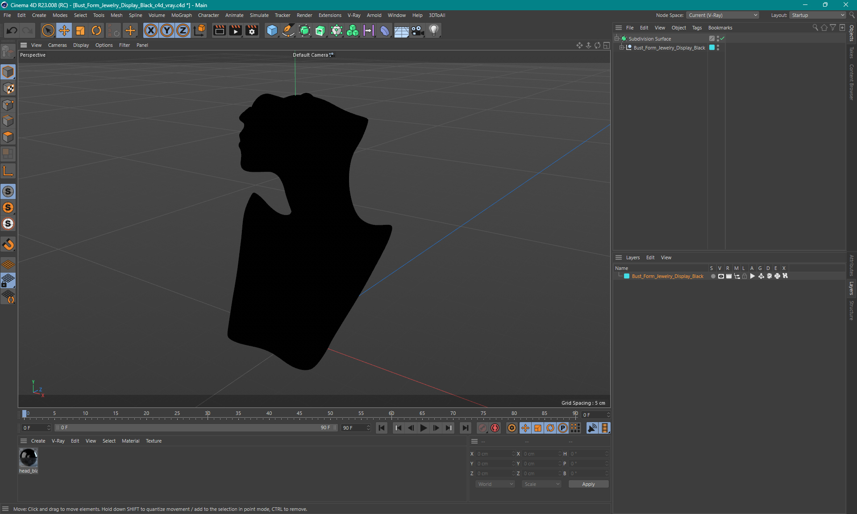The image size is (857, 514).
Task: Open the MoGraph Cloner icon
Action: tap(353, 30)
